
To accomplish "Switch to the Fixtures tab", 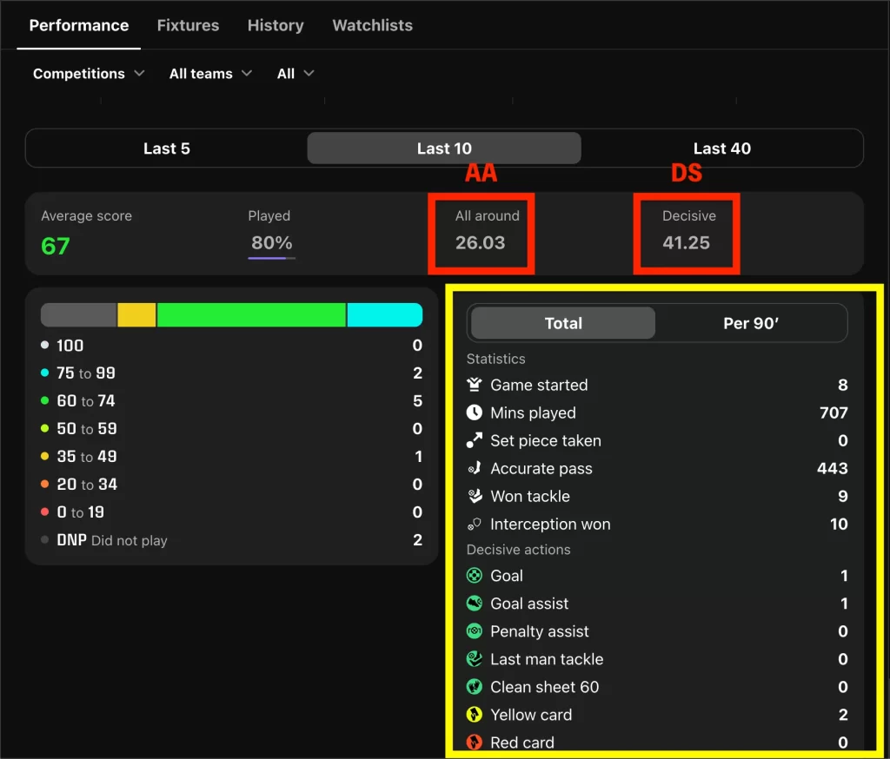I will pyautogui.click(x=188, y=25).
